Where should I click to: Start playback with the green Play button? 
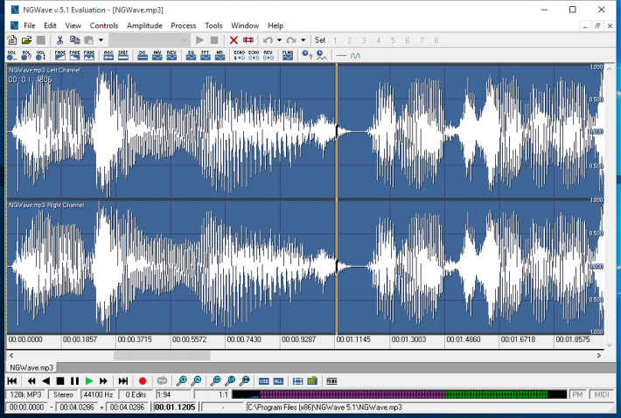click(89, 381)
